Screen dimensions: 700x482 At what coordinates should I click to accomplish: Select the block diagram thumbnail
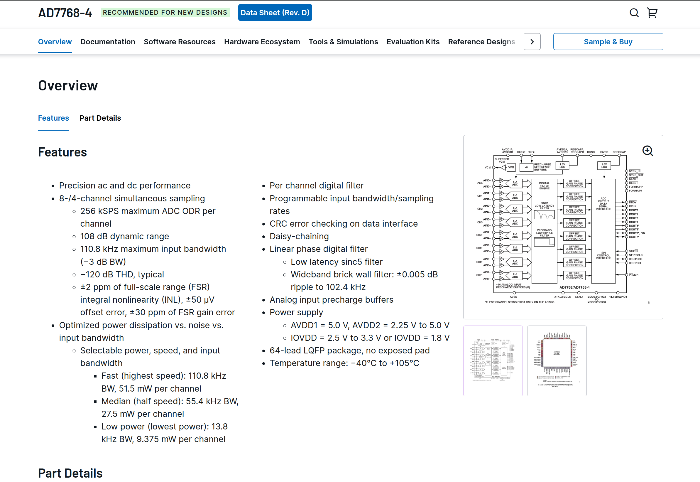493,360
